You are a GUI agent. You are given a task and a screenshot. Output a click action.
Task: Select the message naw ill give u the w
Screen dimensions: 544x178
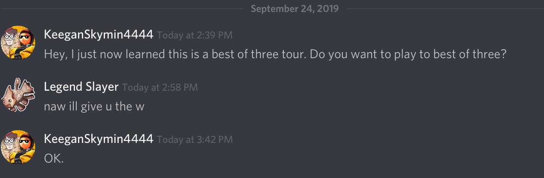(94, 107)
